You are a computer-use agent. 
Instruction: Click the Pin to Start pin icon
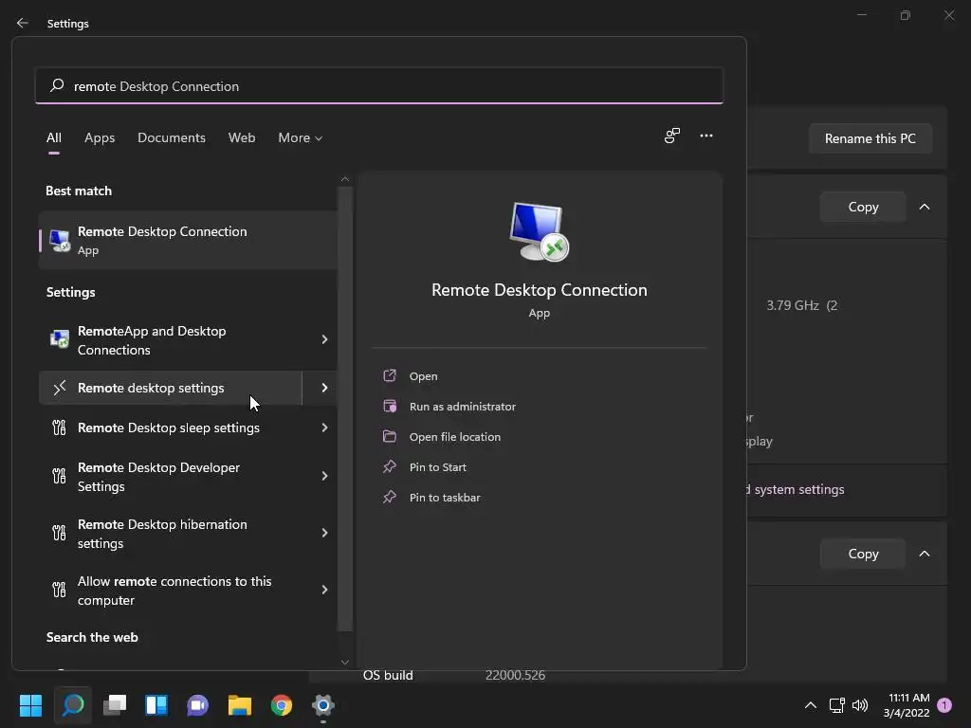coord(390,466)
